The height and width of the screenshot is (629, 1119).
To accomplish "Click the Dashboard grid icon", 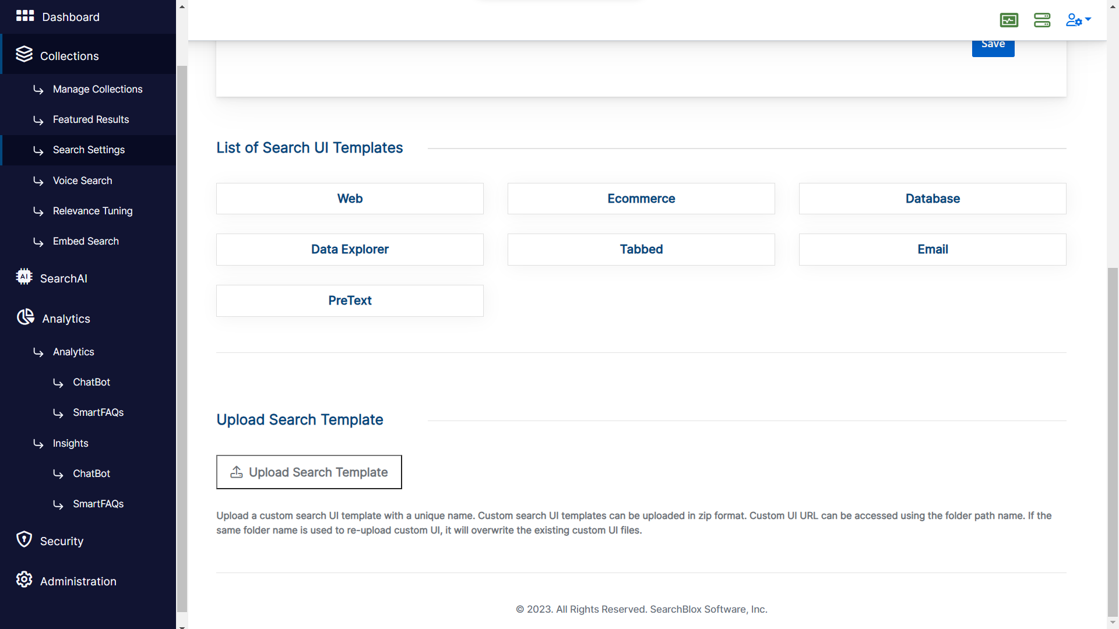I will click(x=24, y=16).
